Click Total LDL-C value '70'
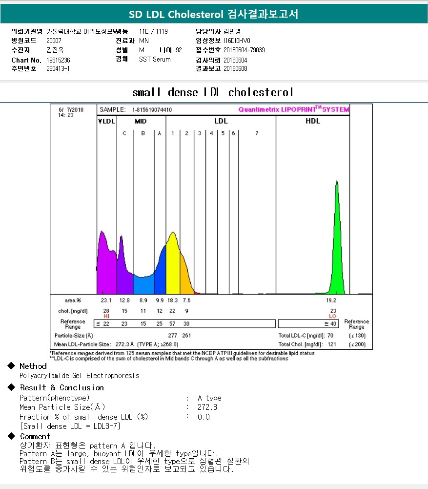Viewport: 428px width, 489px height. [x=330, y=336]
